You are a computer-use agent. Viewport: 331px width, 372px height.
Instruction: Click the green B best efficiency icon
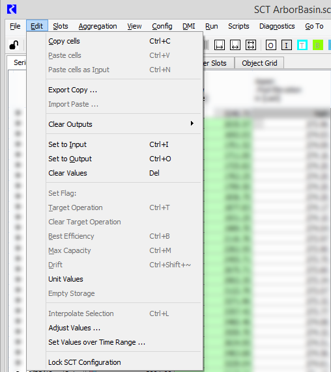pos(318,45)
